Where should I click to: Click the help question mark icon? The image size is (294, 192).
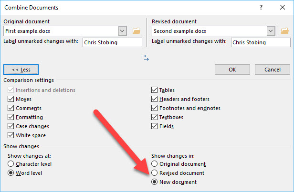pos(261,8)
